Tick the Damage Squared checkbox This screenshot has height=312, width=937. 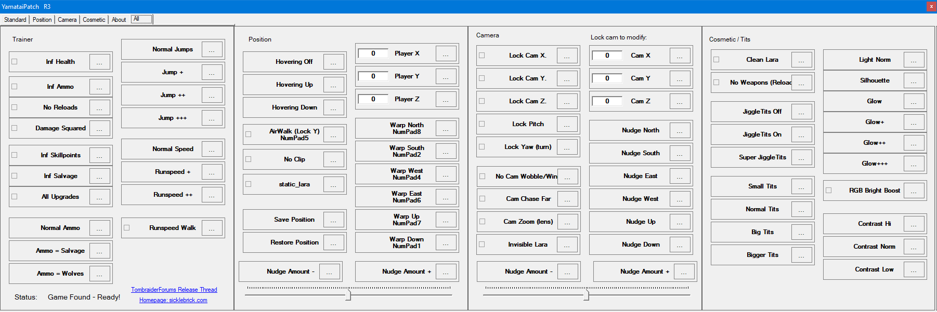(15, 128)
